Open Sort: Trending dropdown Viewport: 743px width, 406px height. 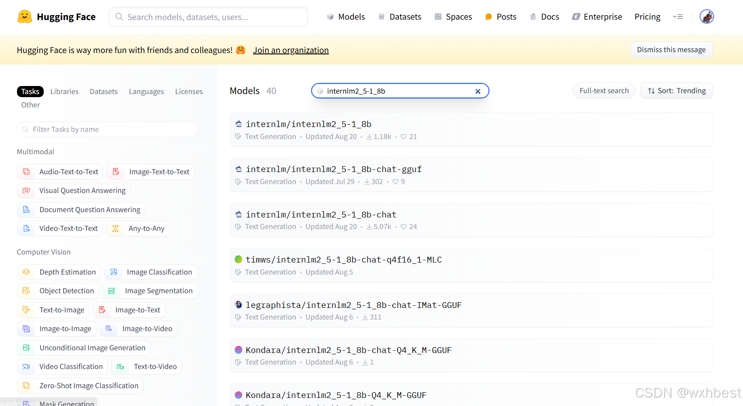[677, 90]
